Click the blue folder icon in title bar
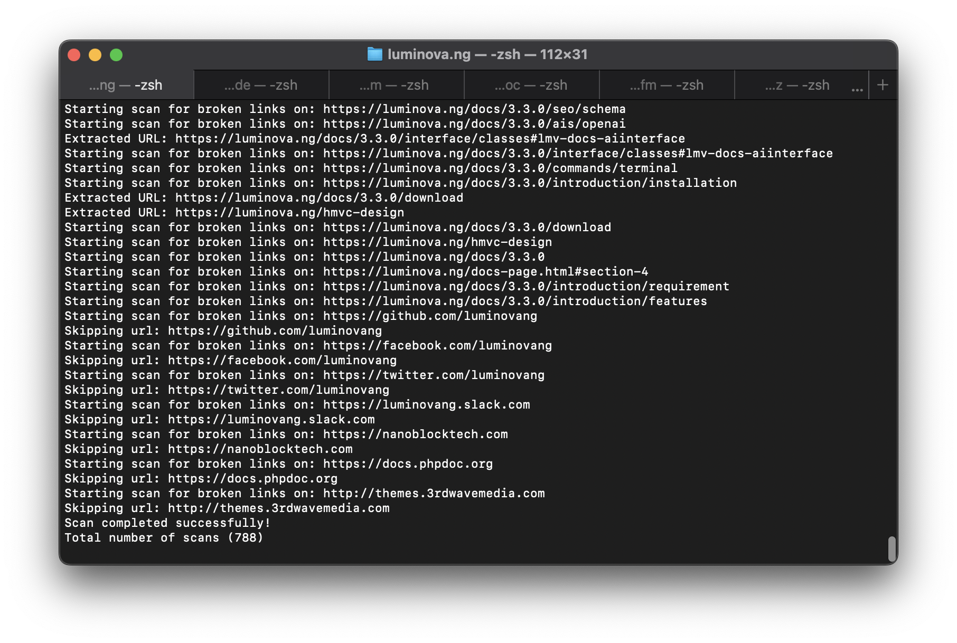957x643 pixels. coord(374,54)
